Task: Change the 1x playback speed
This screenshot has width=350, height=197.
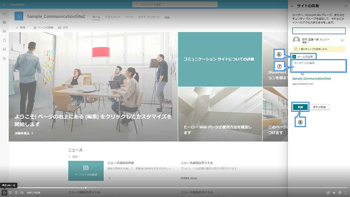Action: 334,192
